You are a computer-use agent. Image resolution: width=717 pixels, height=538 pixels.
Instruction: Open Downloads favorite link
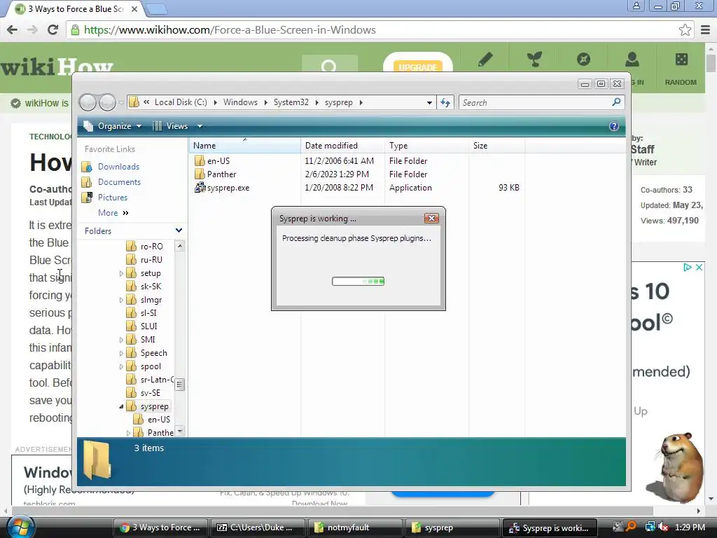click(111, 167)
